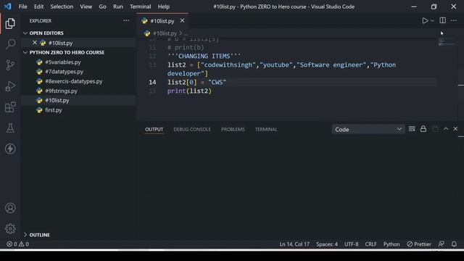Open the Help menu
Image resolution: width=464 pixels, height=261 pixels.
click(164, 7)
